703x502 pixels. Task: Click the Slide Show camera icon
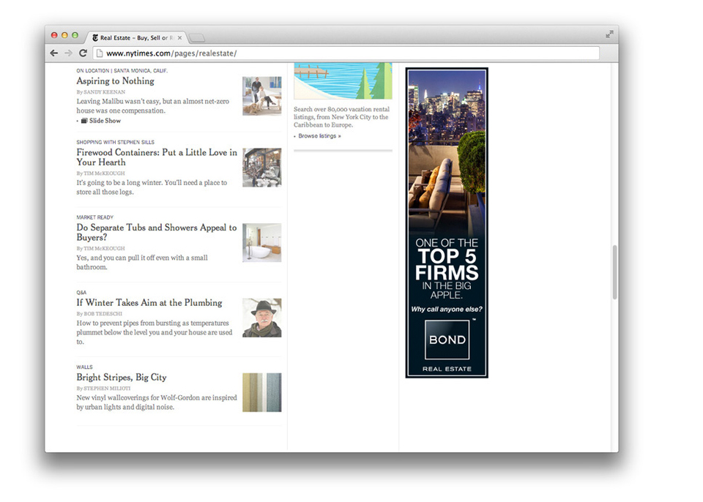(84, 121)
